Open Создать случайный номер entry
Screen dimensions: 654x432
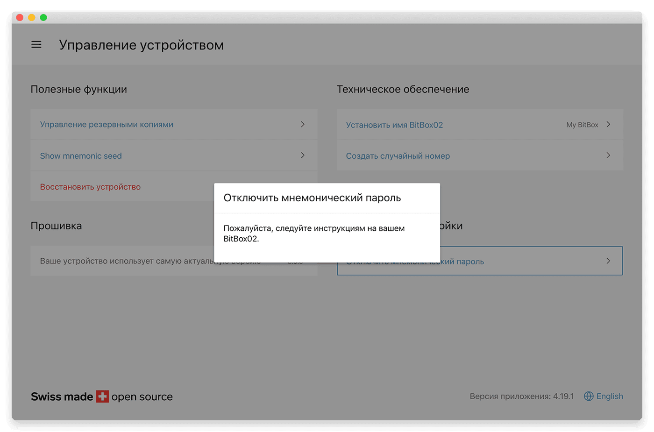pos(480,156)
